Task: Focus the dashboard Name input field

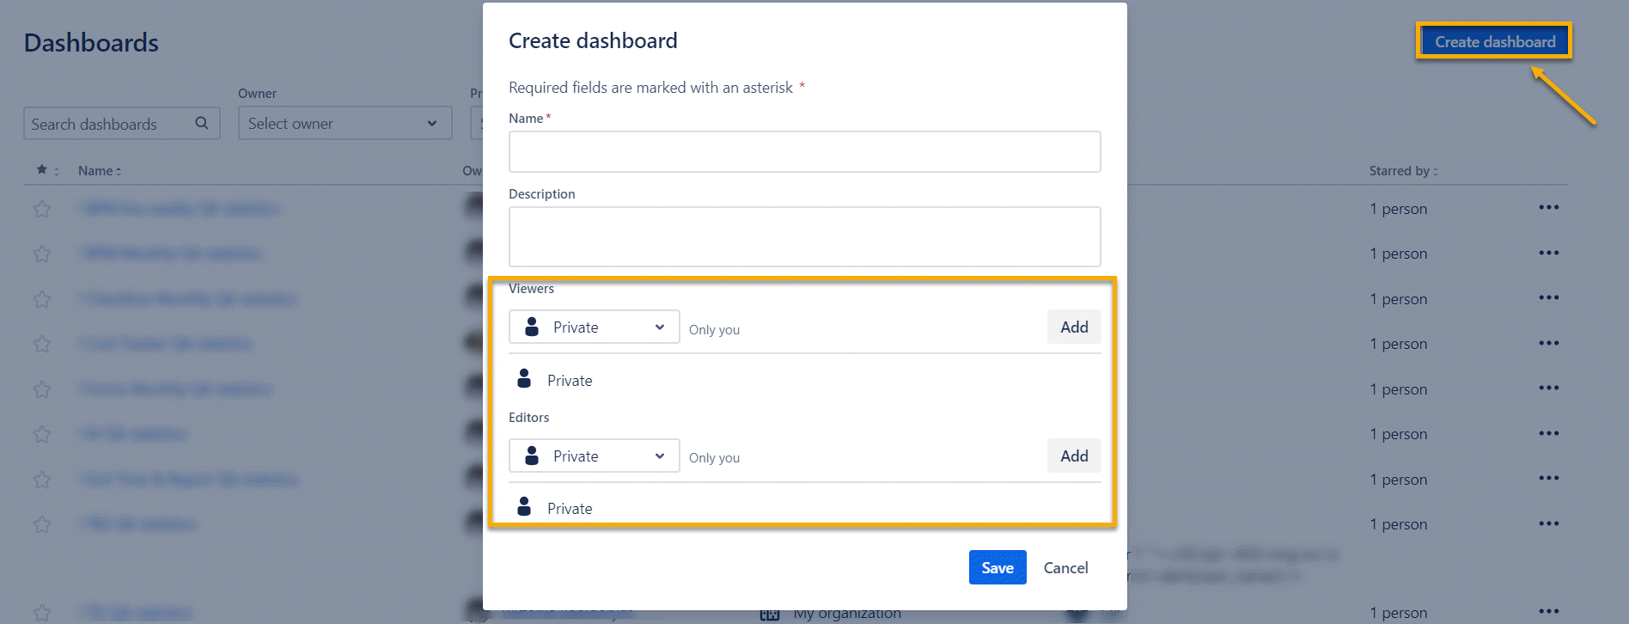Action: (804, 151)
